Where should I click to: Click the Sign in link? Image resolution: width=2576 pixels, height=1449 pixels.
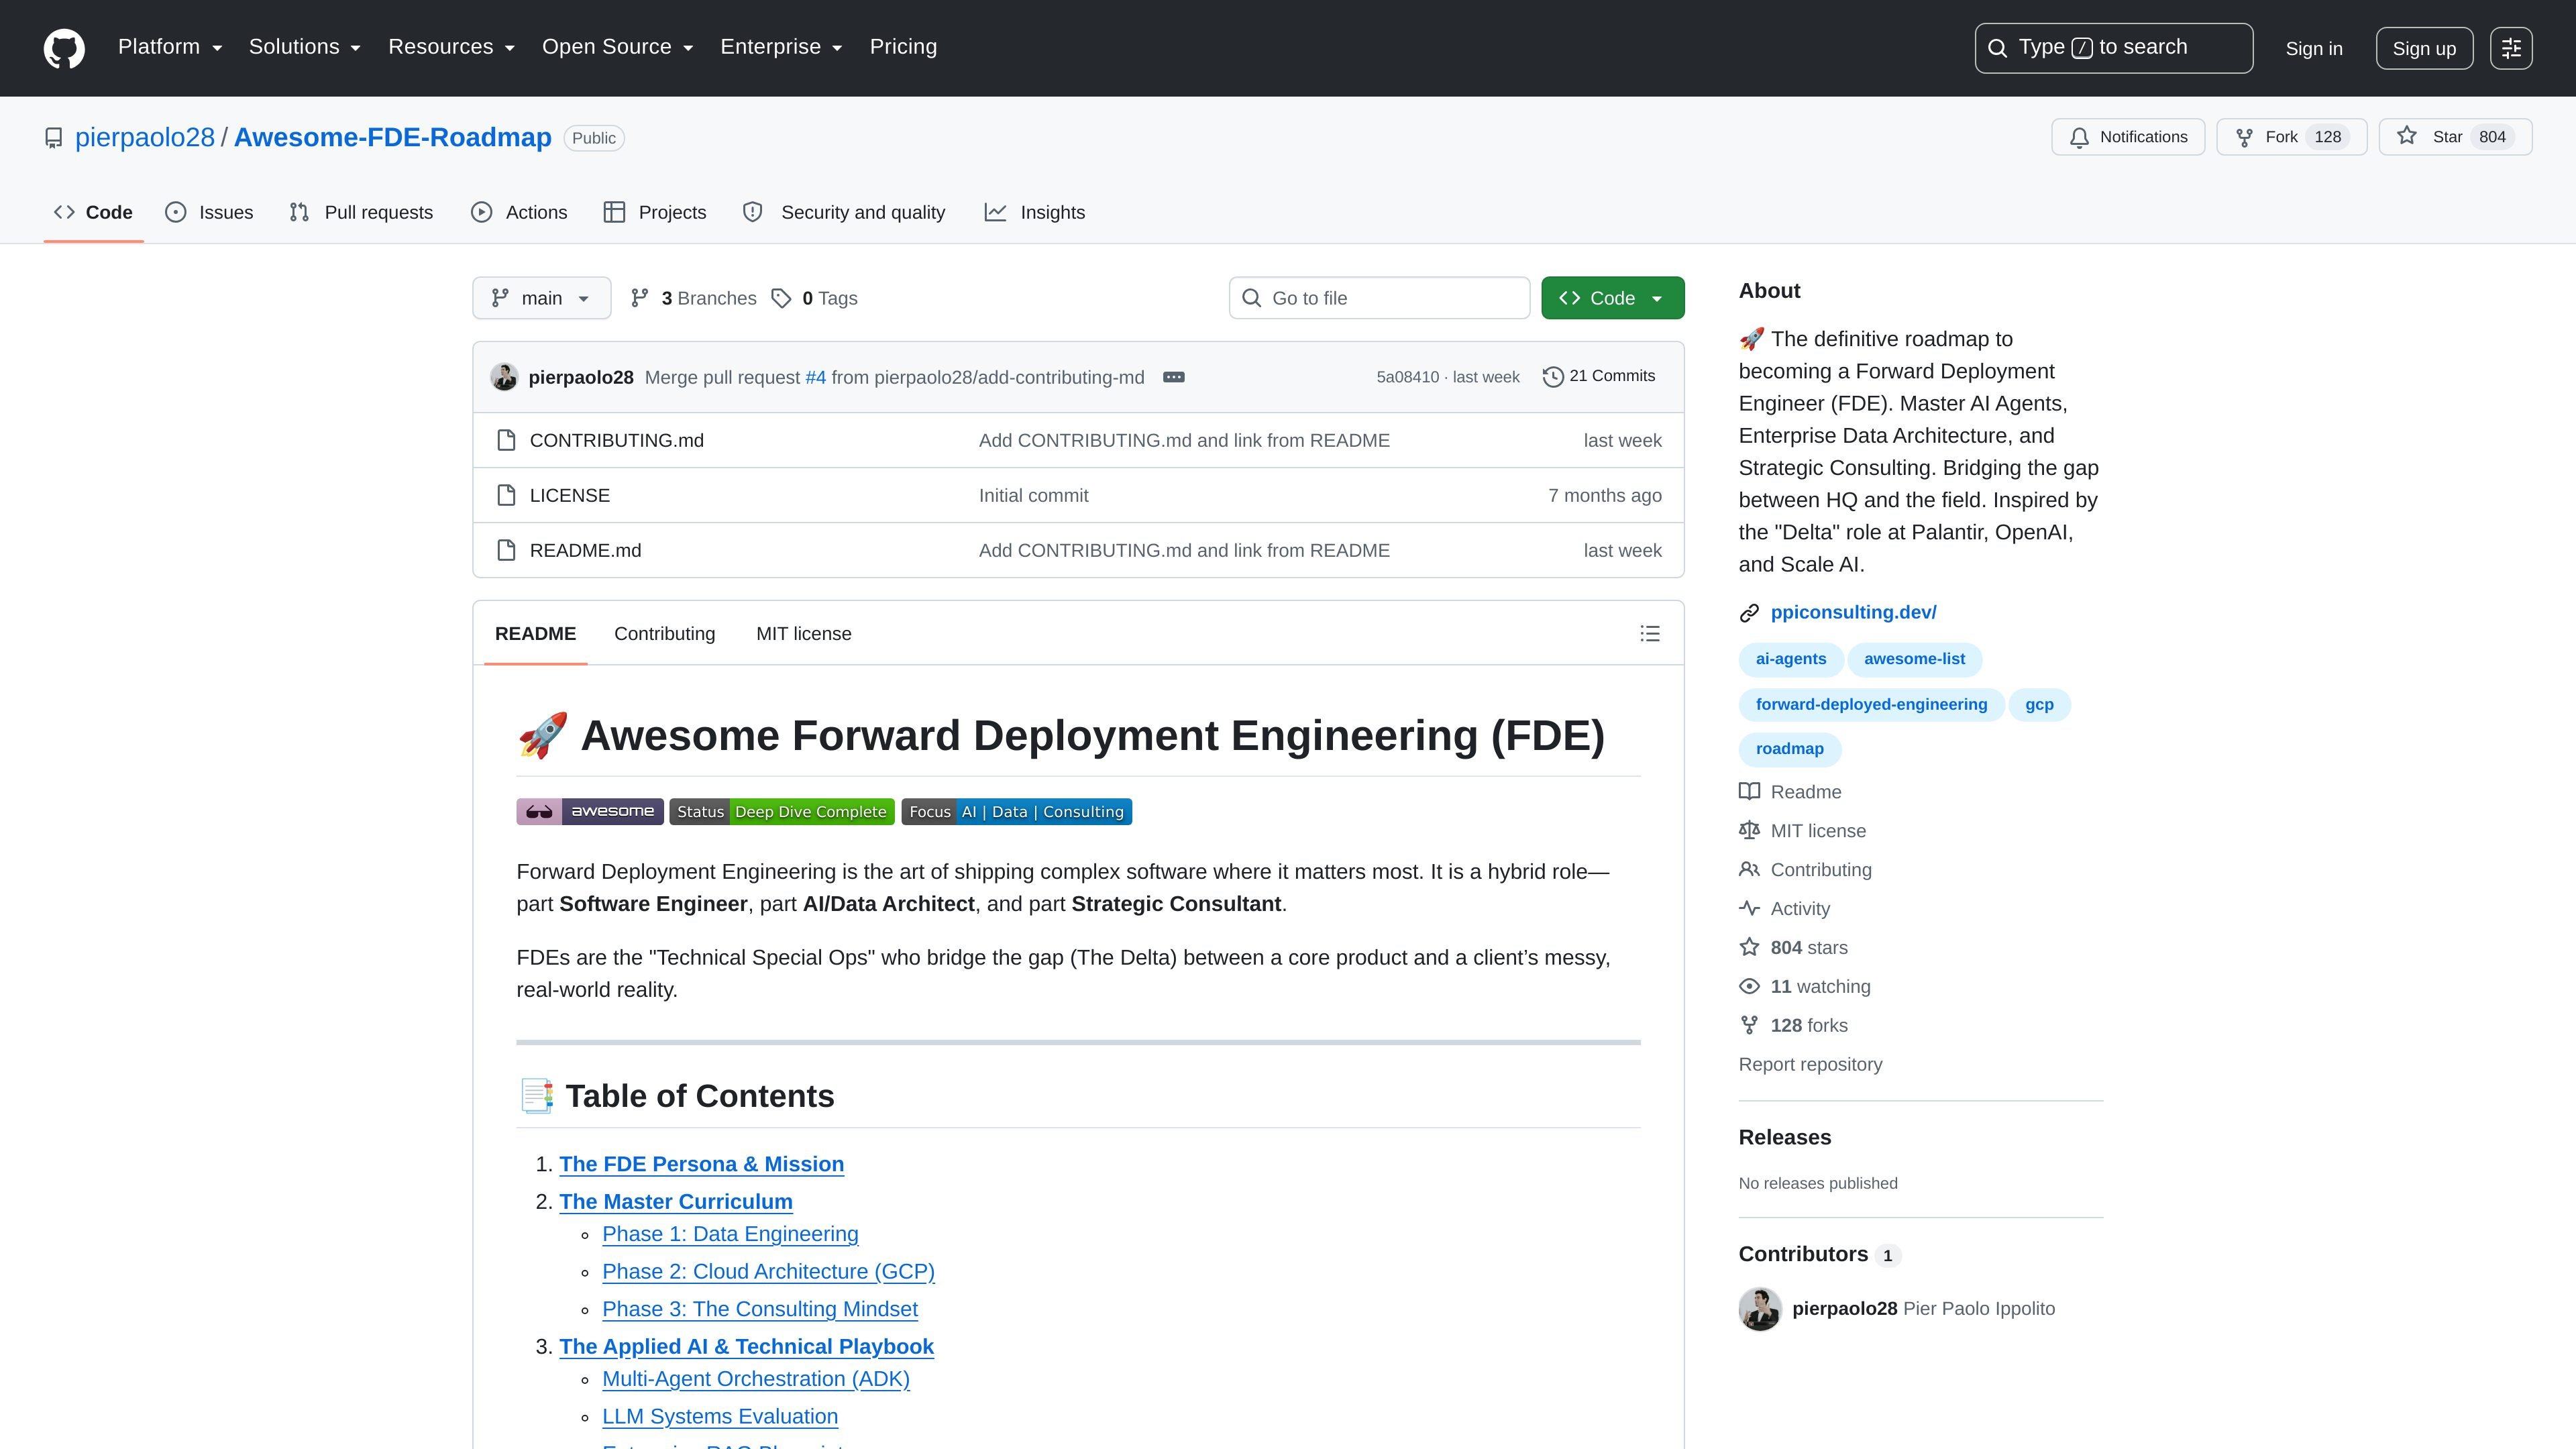(x=2314, y=48)
